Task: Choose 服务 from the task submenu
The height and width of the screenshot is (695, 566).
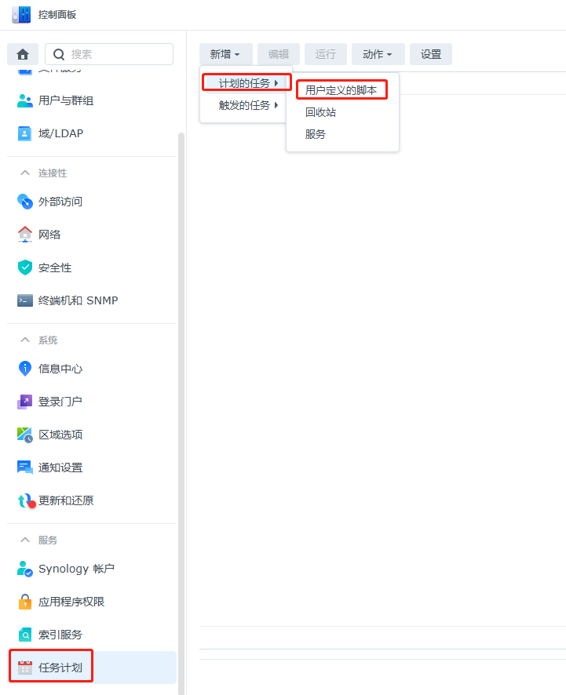Action: tap(316, 134)
